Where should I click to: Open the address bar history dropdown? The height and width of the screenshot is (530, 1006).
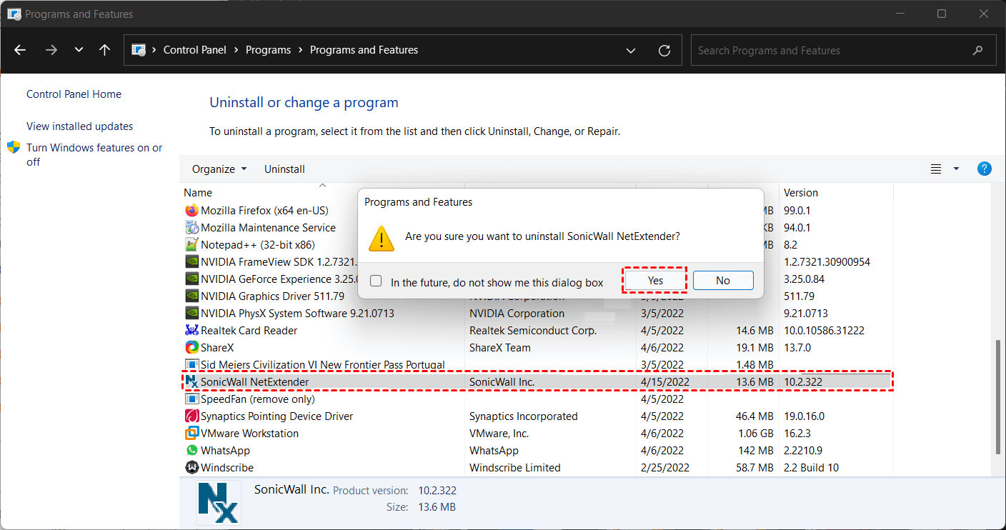pos(631,51)
